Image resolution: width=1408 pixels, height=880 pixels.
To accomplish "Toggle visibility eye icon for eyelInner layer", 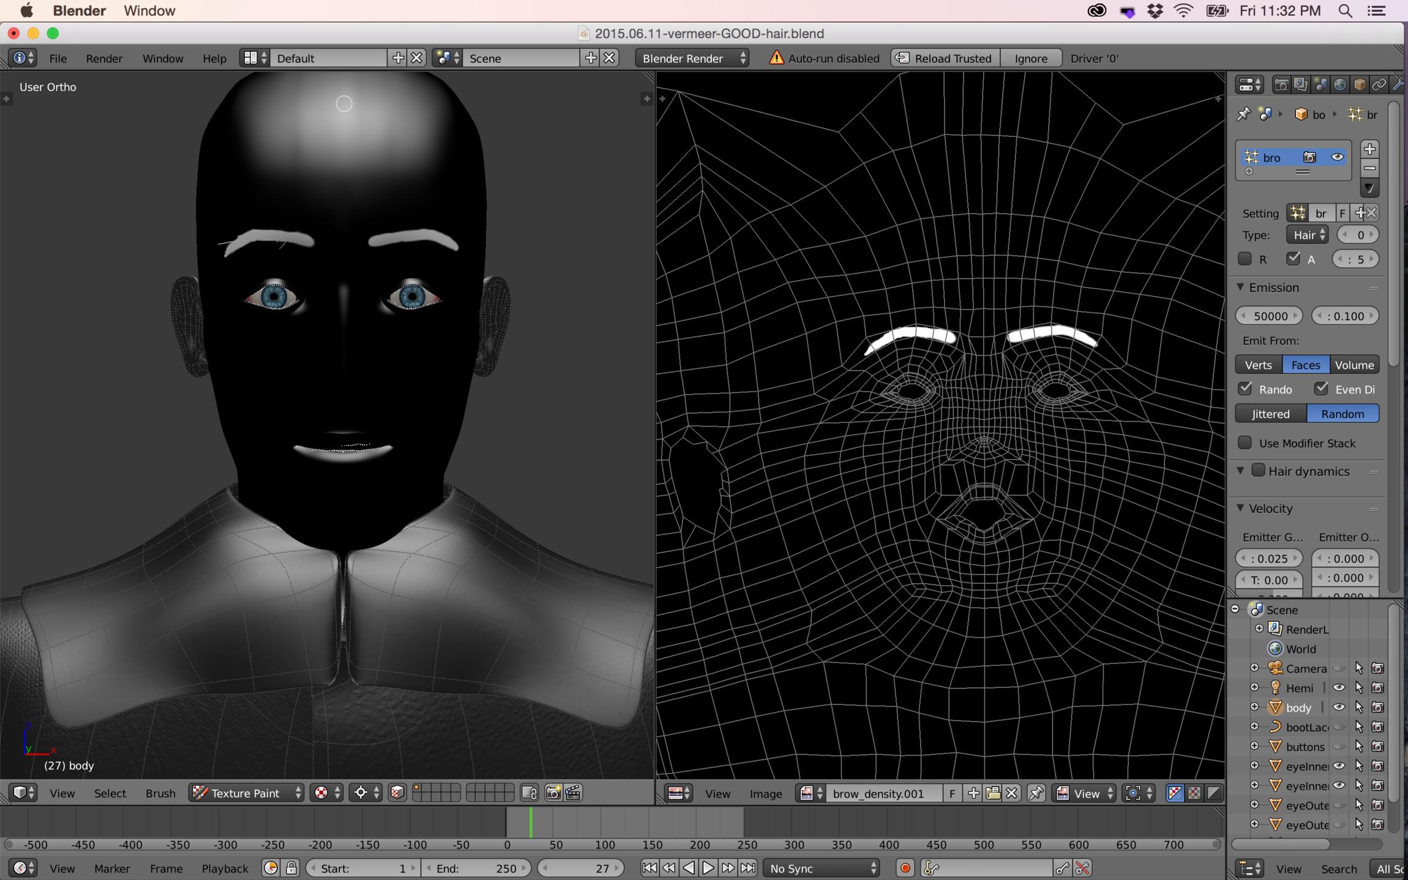I will coord(1340,766).
